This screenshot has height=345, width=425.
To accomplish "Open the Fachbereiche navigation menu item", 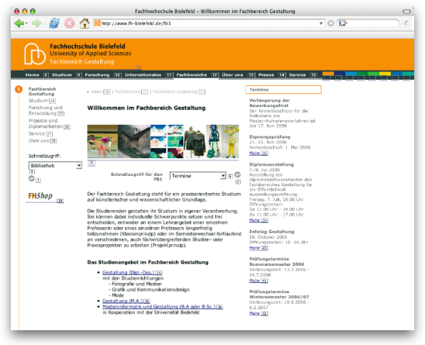I will [191, 75].
